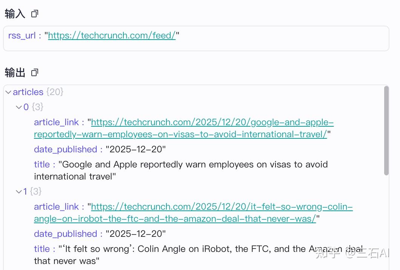Screen dimensions: 400x270
Task: Click the second article's title key
Action: coord(42,249)
